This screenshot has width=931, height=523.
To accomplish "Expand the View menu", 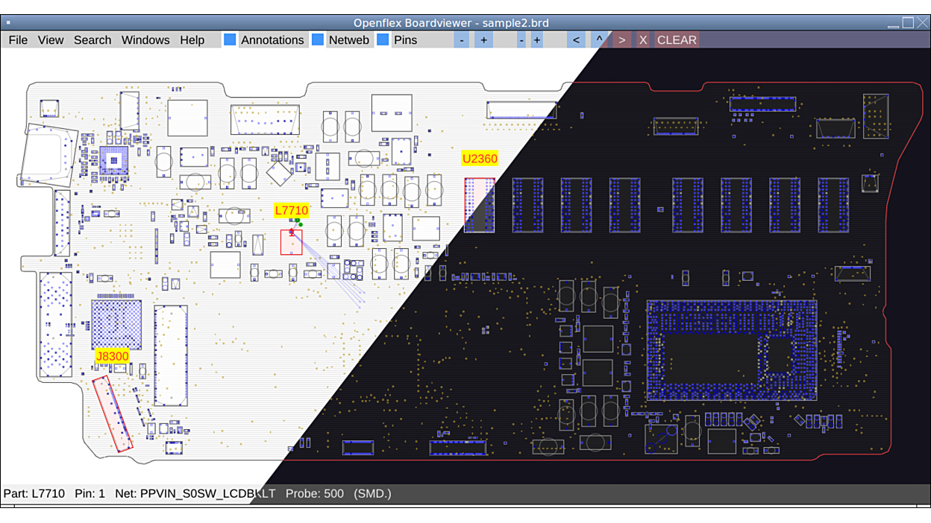I will click(x=51, y=40).
